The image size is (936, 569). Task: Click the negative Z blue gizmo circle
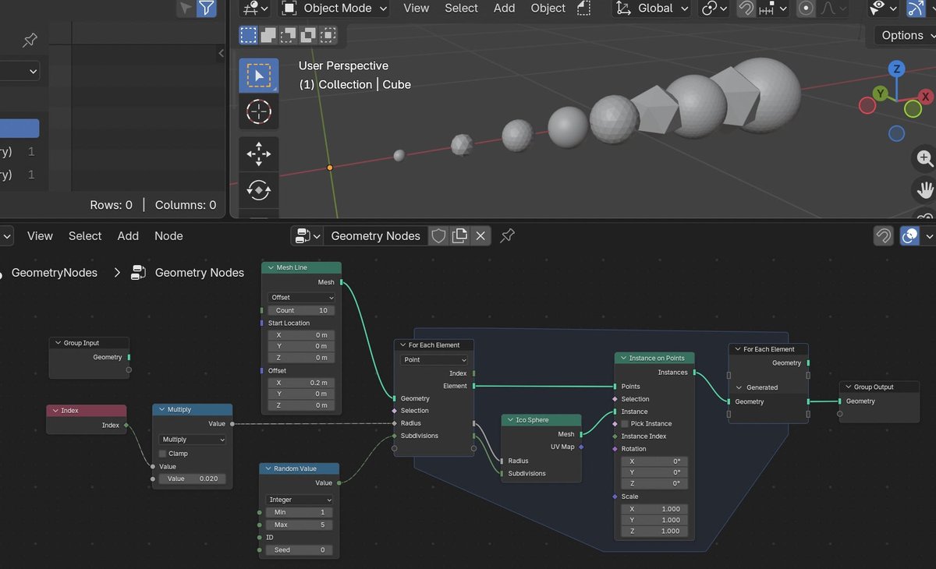pyautogui.click(x=897, y=133)
